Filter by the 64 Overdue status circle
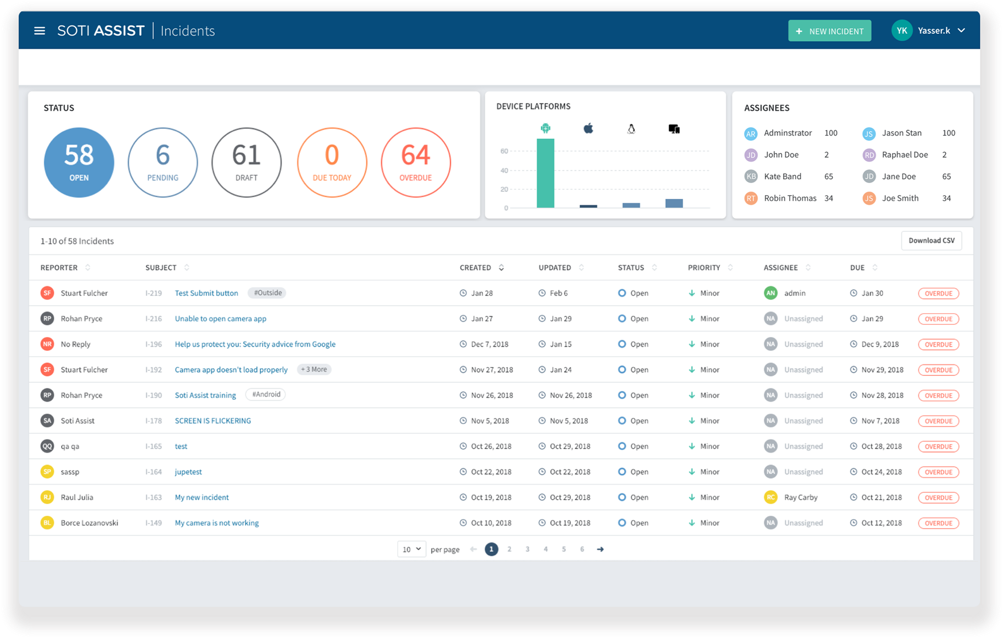Screen dimensions: 1003x638 pyautogui.click(x=416, y=162)
